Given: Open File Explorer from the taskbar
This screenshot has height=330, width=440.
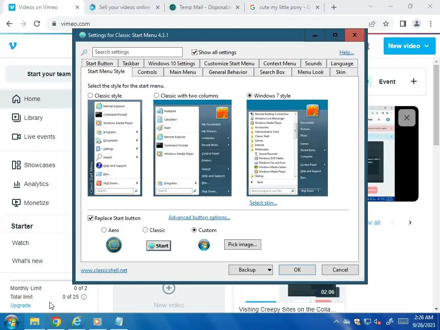Looking at the screenshot, I should click(35, 321).
